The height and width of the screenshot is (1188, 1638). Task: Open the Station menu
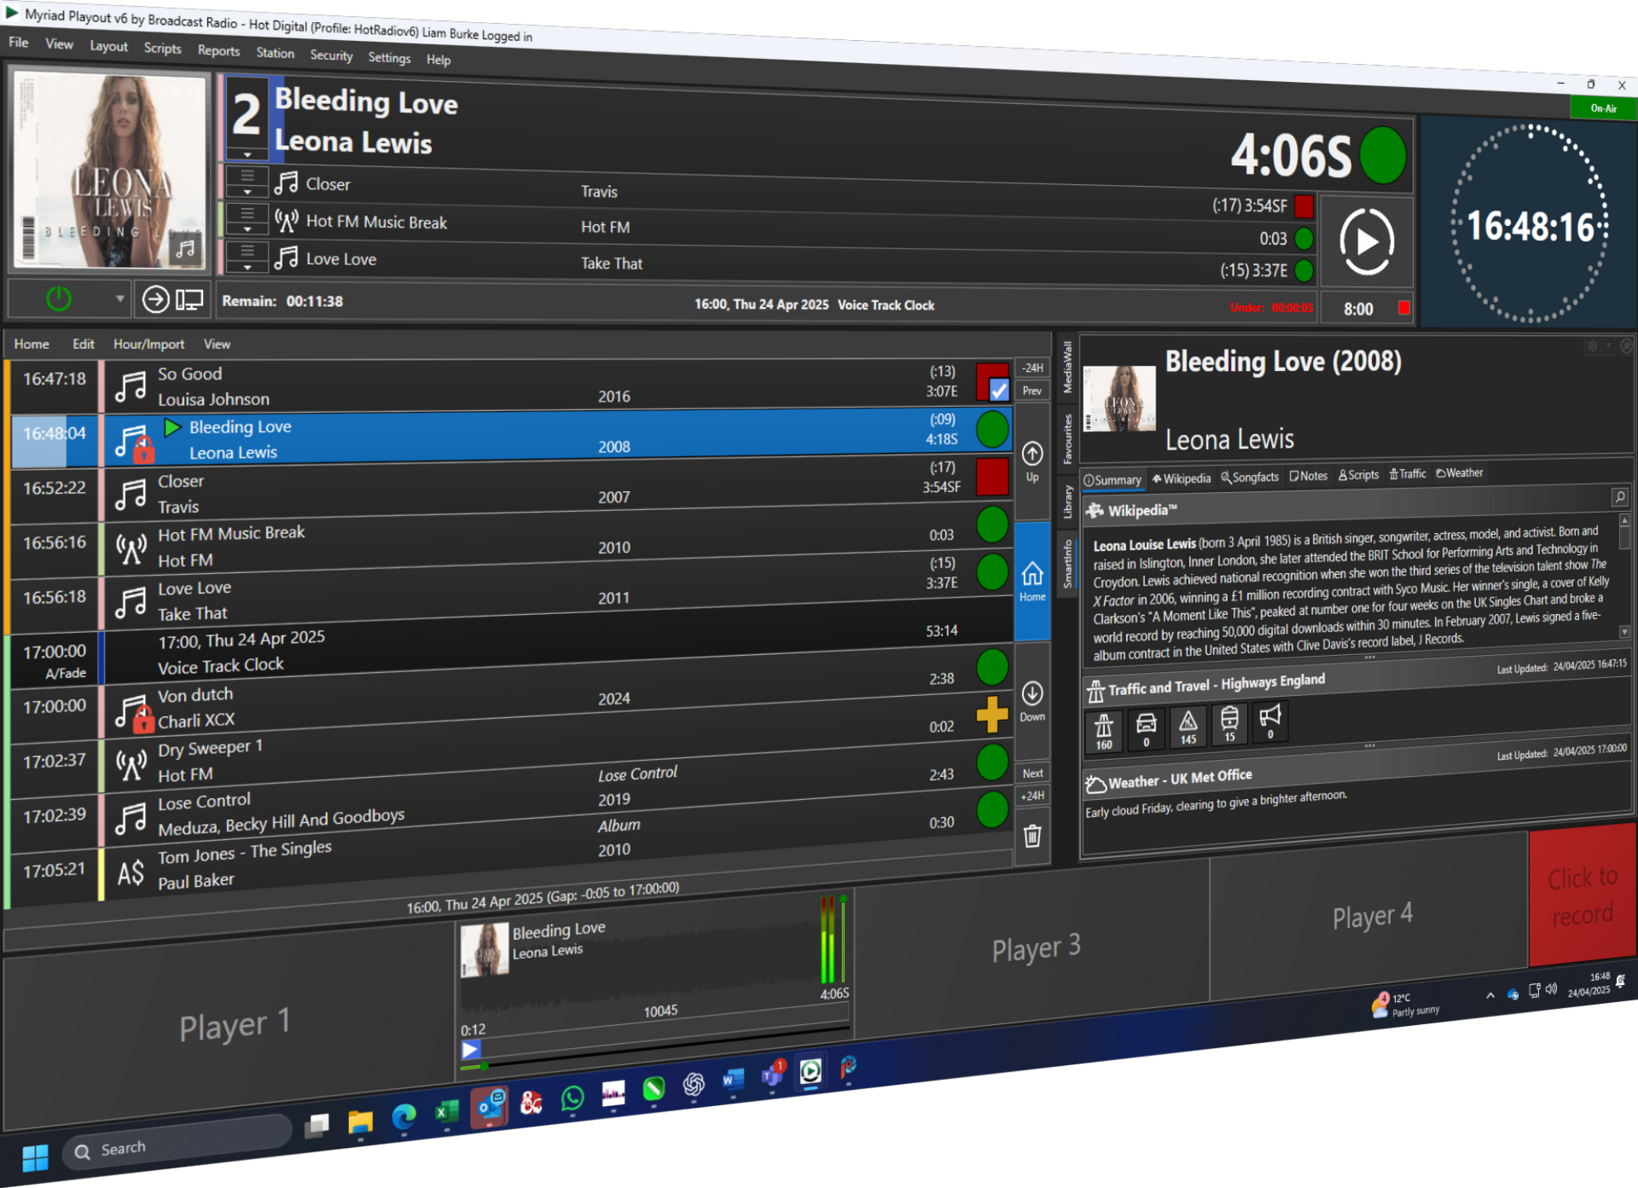point(275,53)
